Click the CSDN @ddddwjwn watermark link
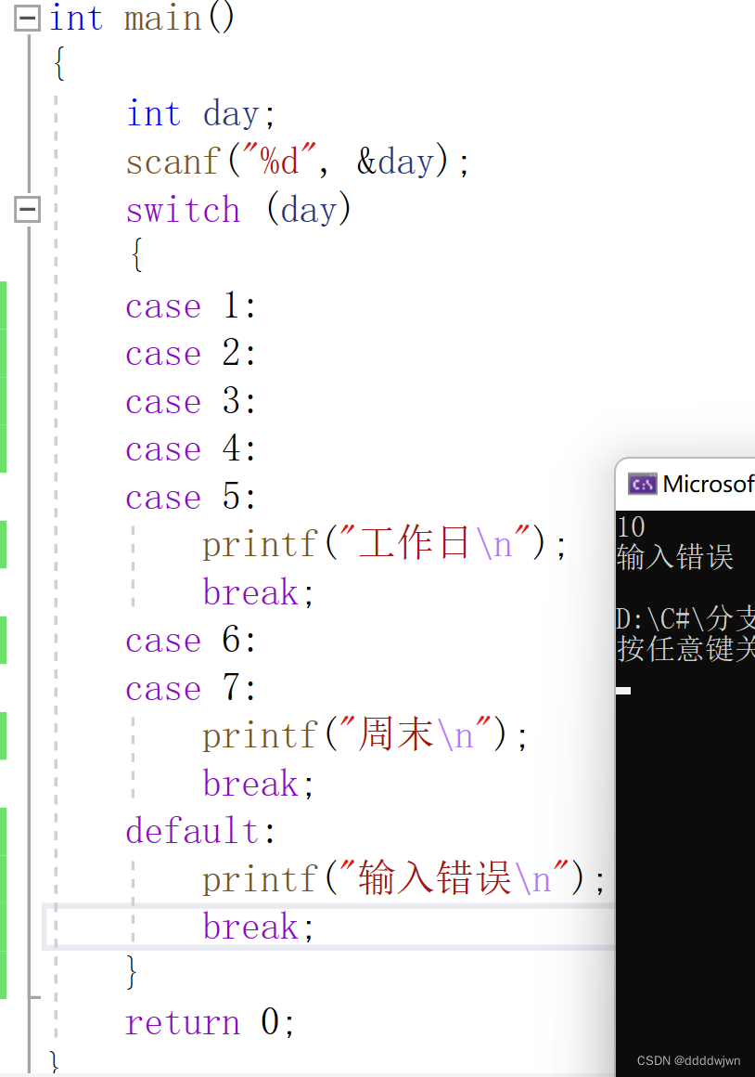 690,1060
